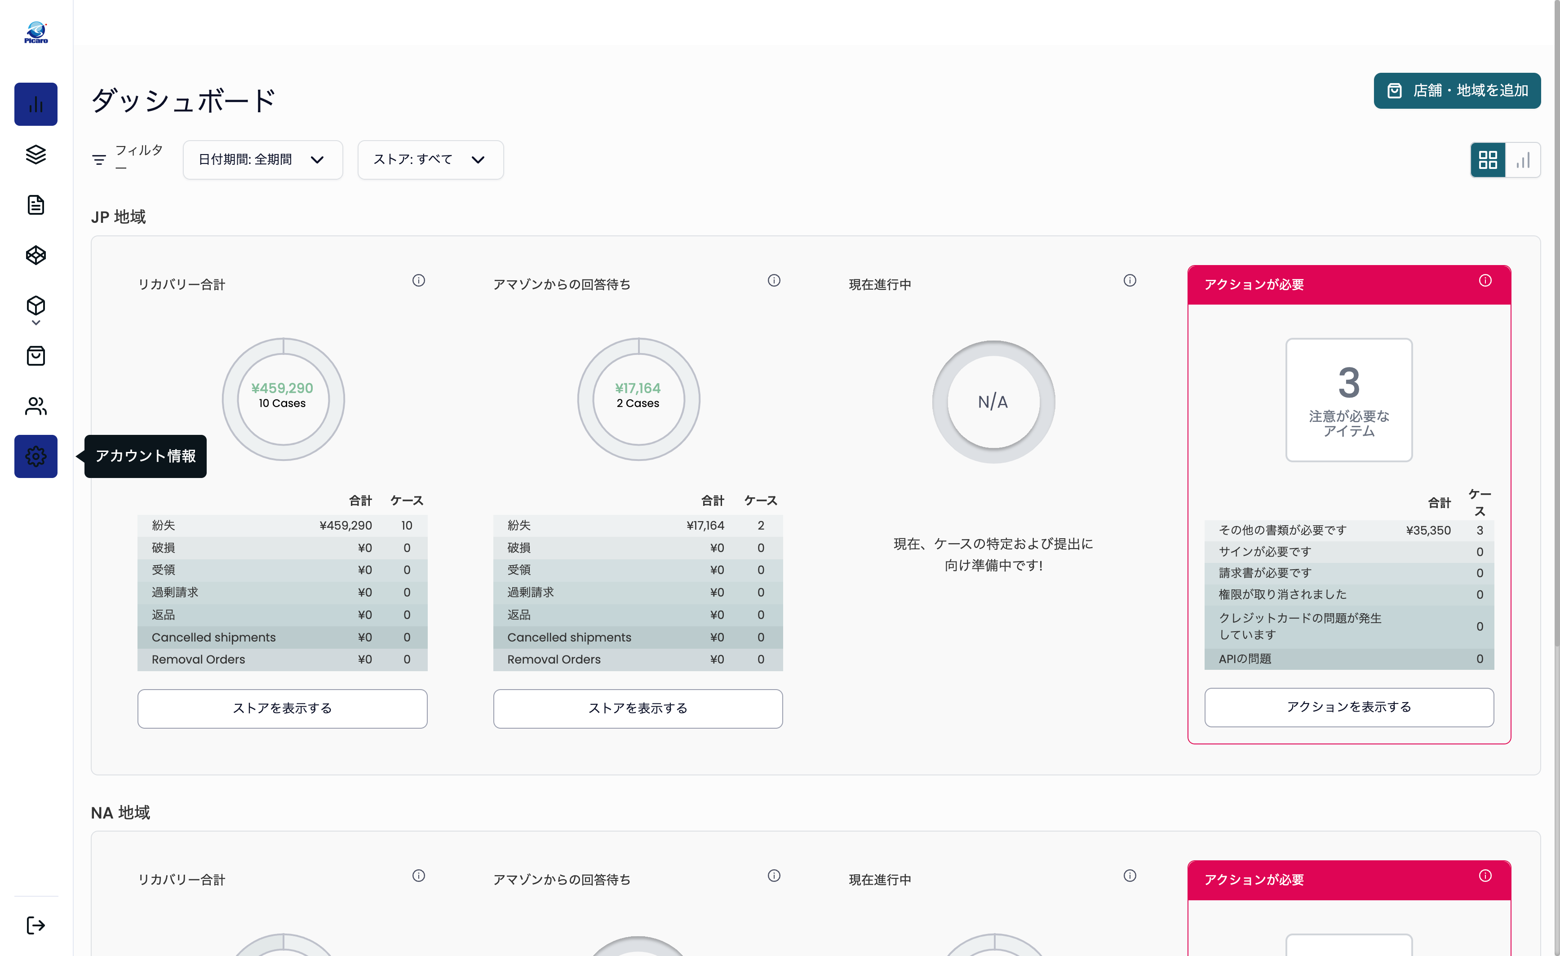The image size is (1560, 956).
Task: Click the 店舗・地域を追加 button
Action: coord(1457,91)
